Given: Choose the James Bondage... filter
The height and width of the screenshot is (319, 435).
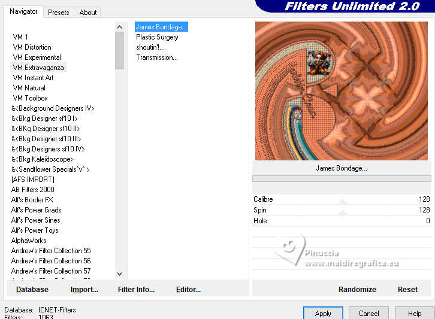Looking at the screenshot, I should (161, 27).
